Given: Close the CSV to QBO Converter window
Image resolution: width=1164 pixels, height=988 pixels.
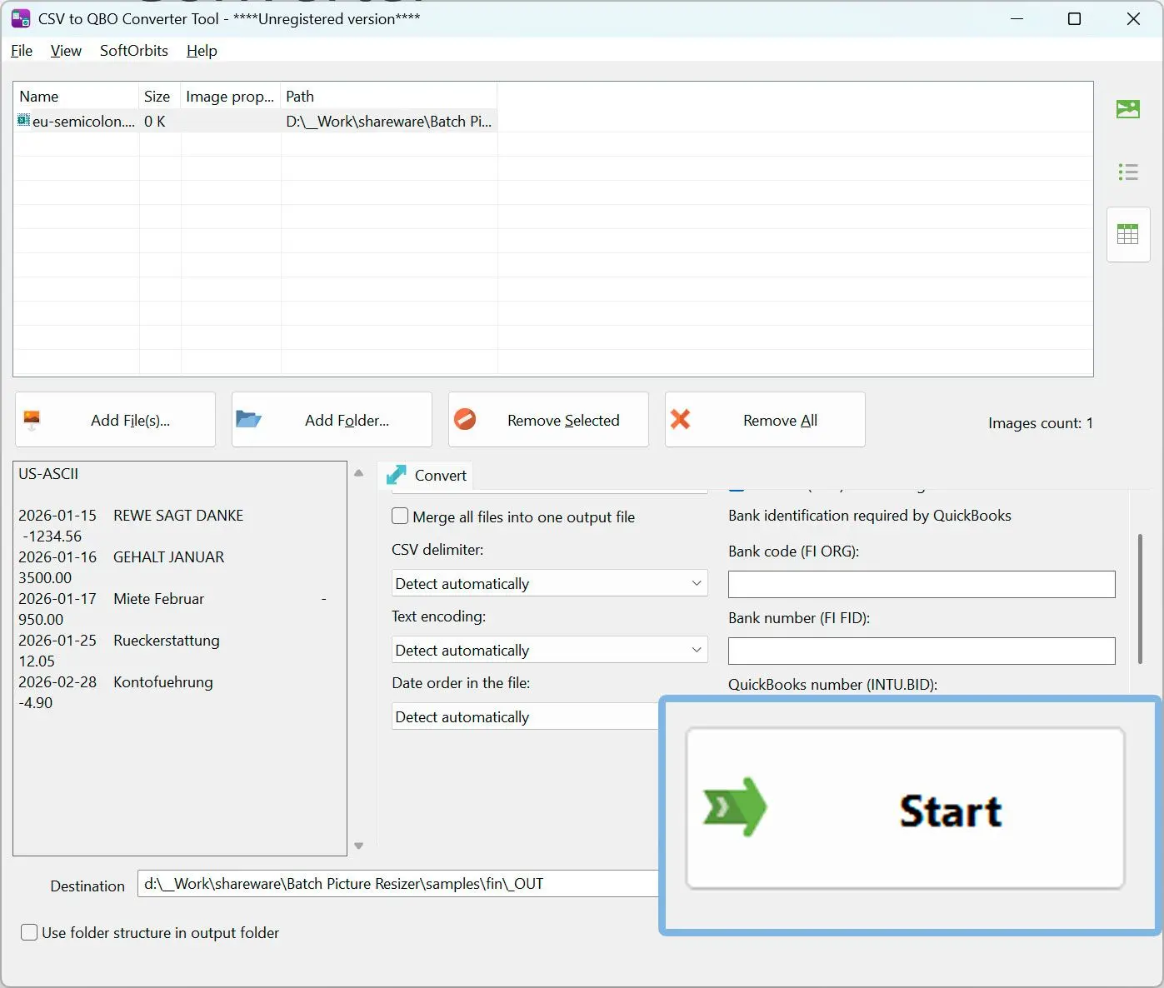Looking at the screenshot, I should [1133, 18].
